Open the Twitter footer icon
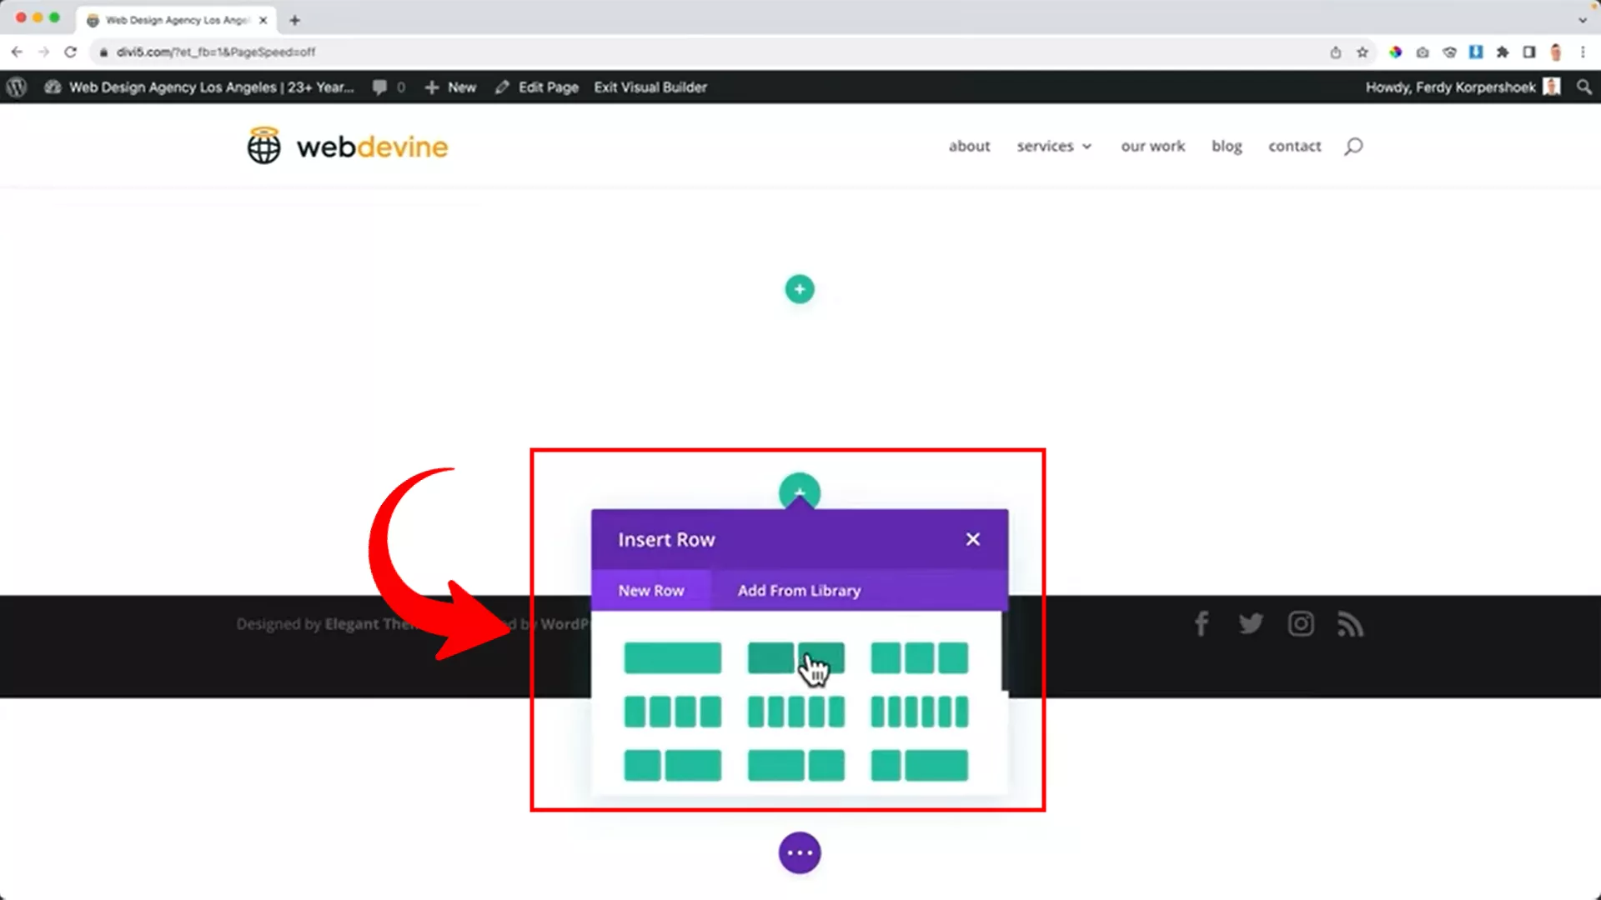 [x=1250, y=624]
